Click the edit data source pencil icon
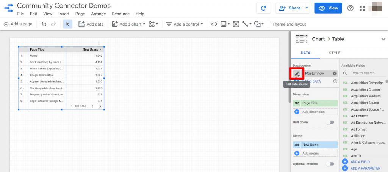 [297, 74]
